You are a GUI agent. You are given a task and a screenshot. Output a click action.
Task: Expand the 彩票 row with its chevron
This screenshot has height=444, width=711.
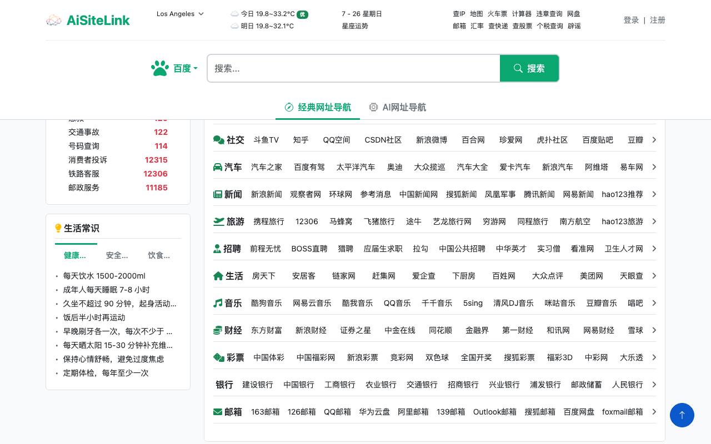click(654, 357)
